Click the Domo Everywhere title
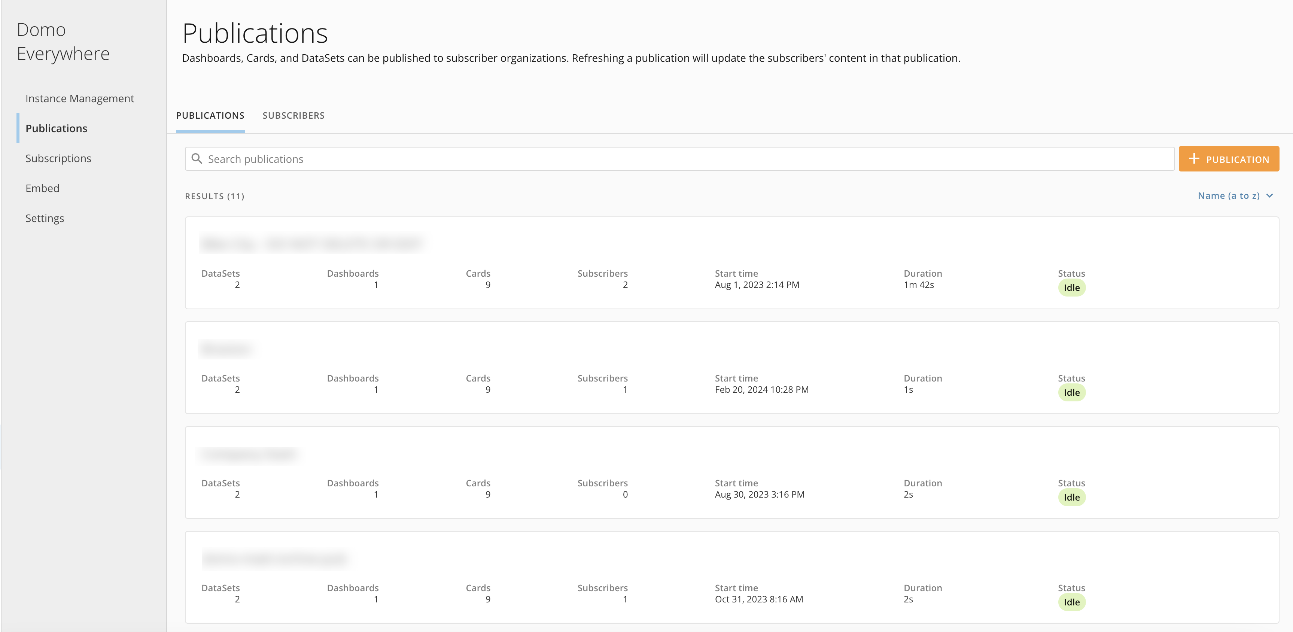This screenshot has height=632, width=1293. [63, 42]
